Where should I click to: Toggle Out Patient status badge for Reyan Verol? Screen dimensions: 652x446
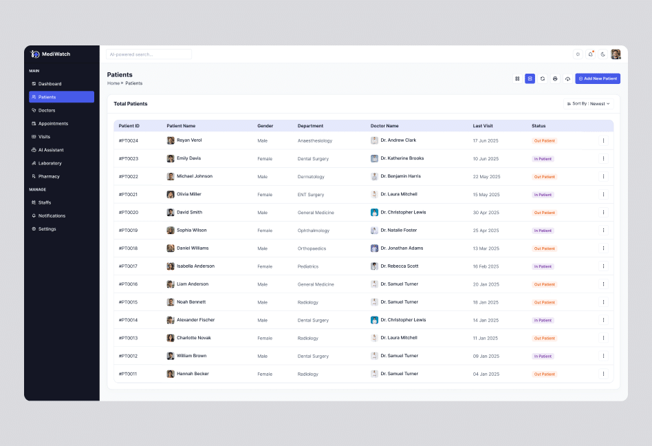544,140
